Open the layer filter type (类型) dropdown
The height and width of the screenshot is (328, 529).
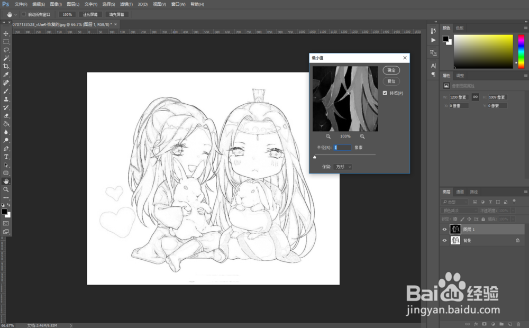(454, 202)
